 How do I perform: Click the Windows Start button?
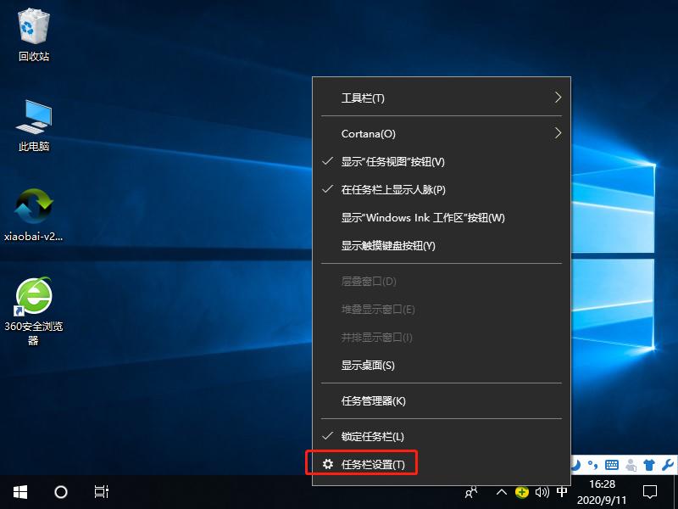18,492
